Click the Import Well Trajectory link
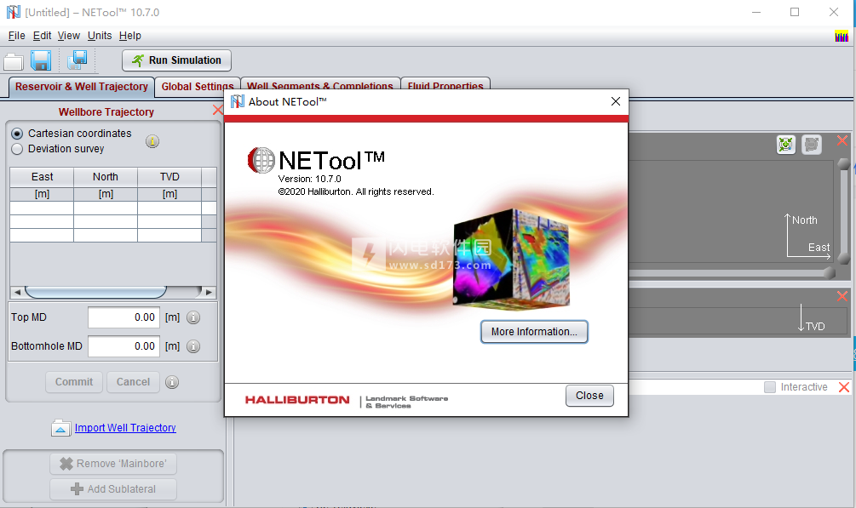856x508 pixels. [x=125, y=428]
